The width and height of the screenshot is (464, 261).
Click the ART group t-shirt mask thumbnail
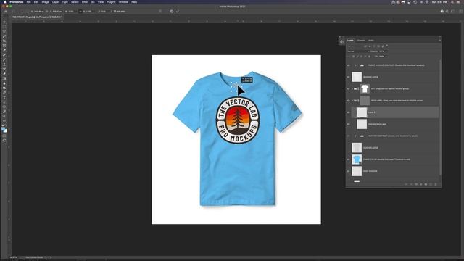pos(365,88)
